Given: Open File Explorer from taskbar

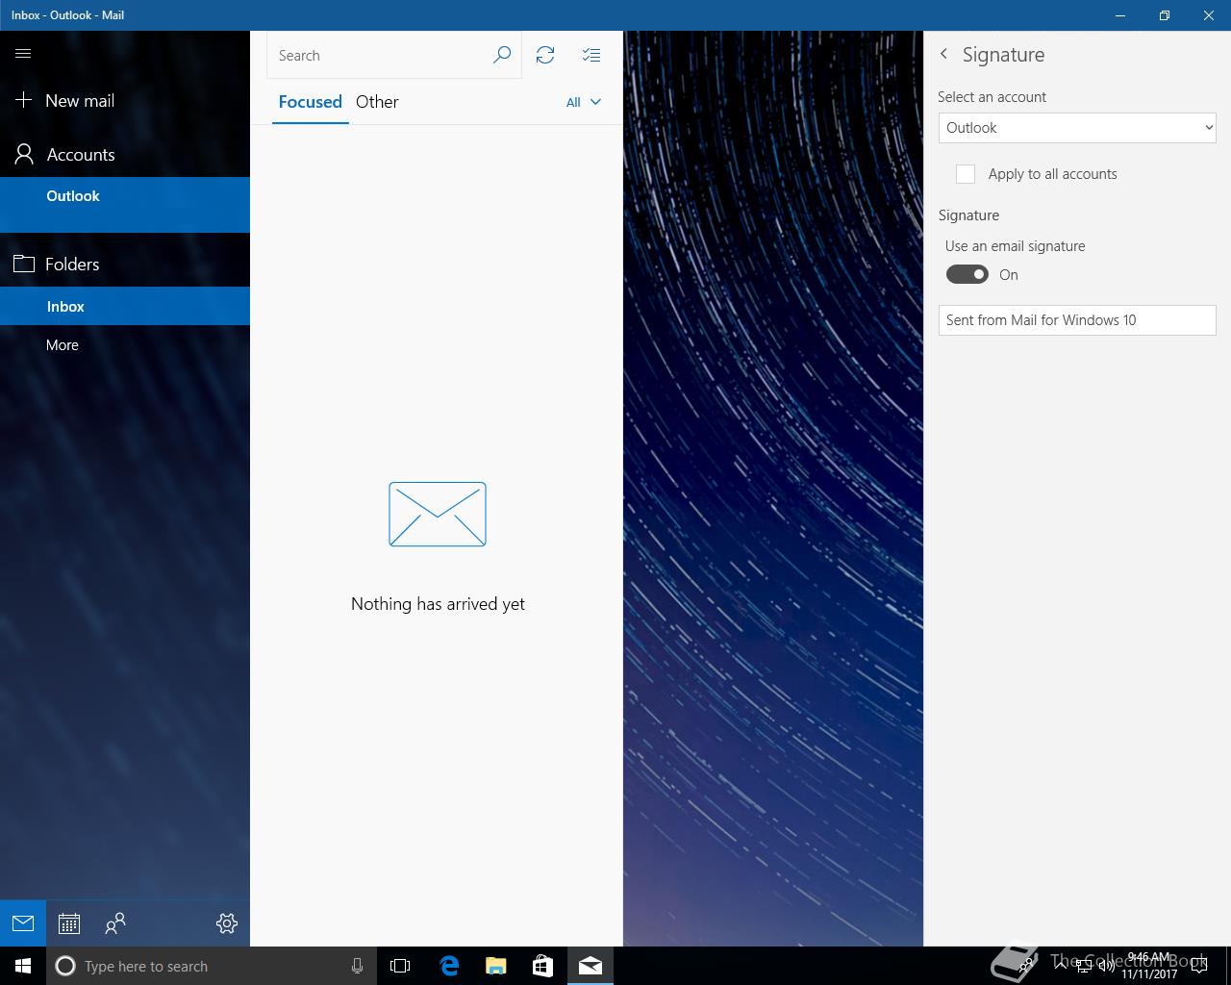Looking at the screenshot, I should tap(496, 966).
